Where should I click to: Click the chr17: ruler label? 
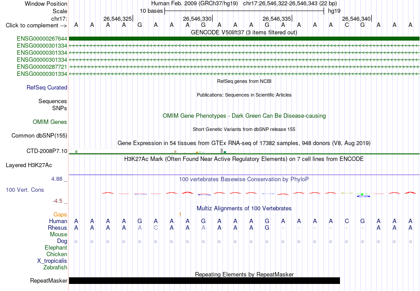[59, 19]
